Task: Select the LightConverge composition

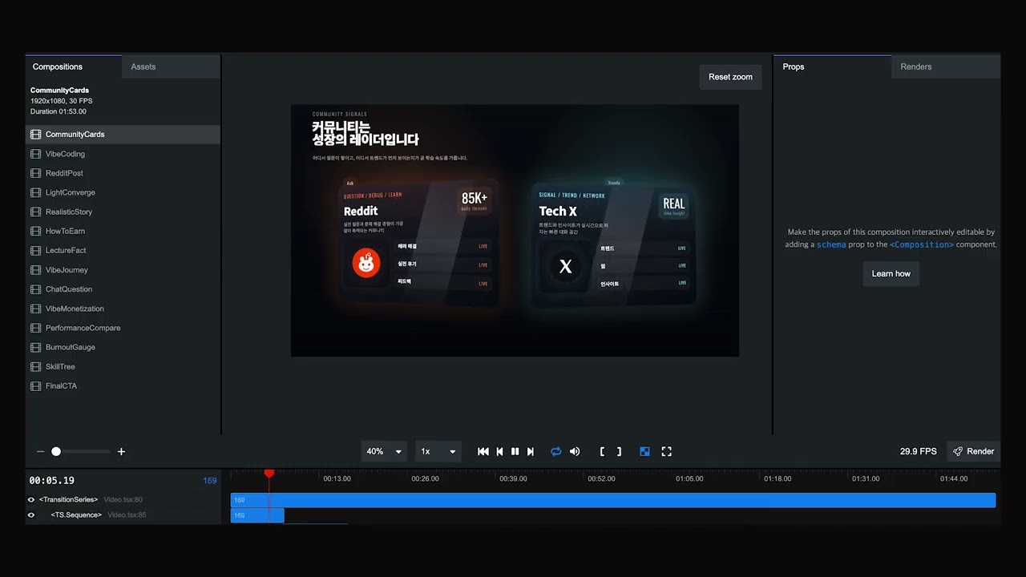Action: pyautogui.click(x=123, y=192)
